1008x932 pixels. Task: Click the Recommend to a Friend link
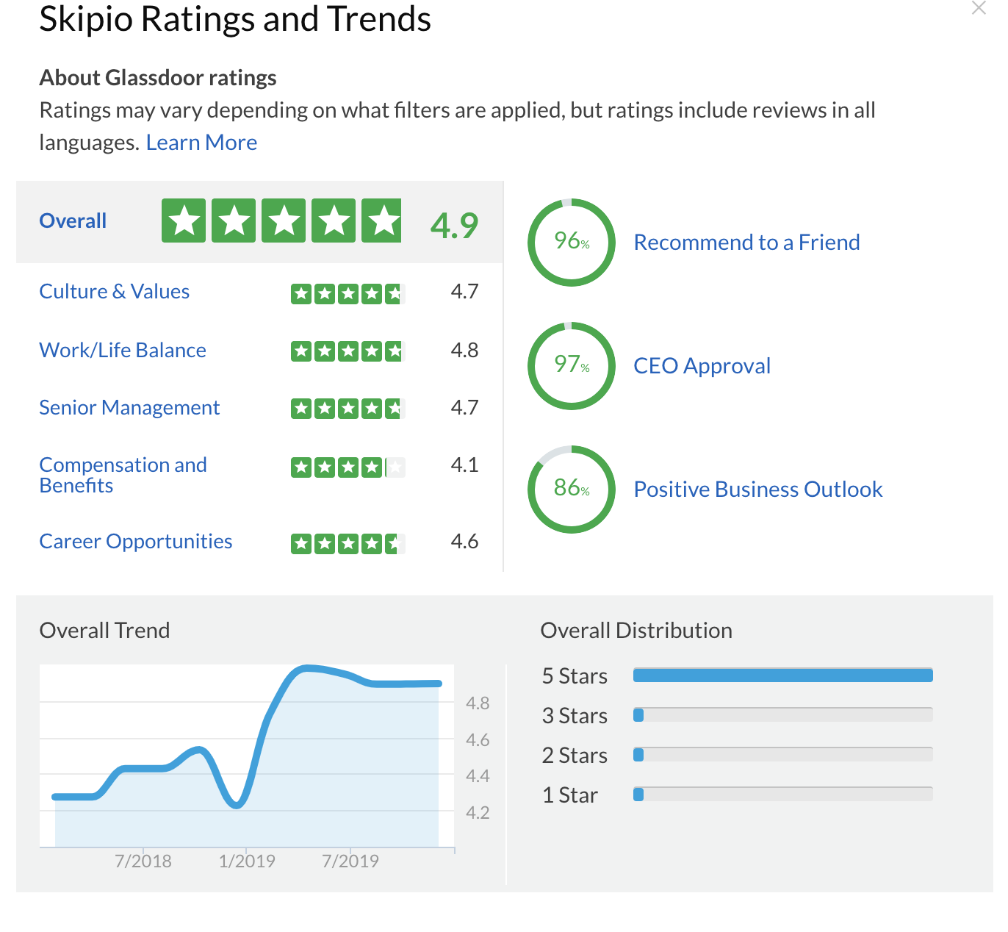(746, 243)
